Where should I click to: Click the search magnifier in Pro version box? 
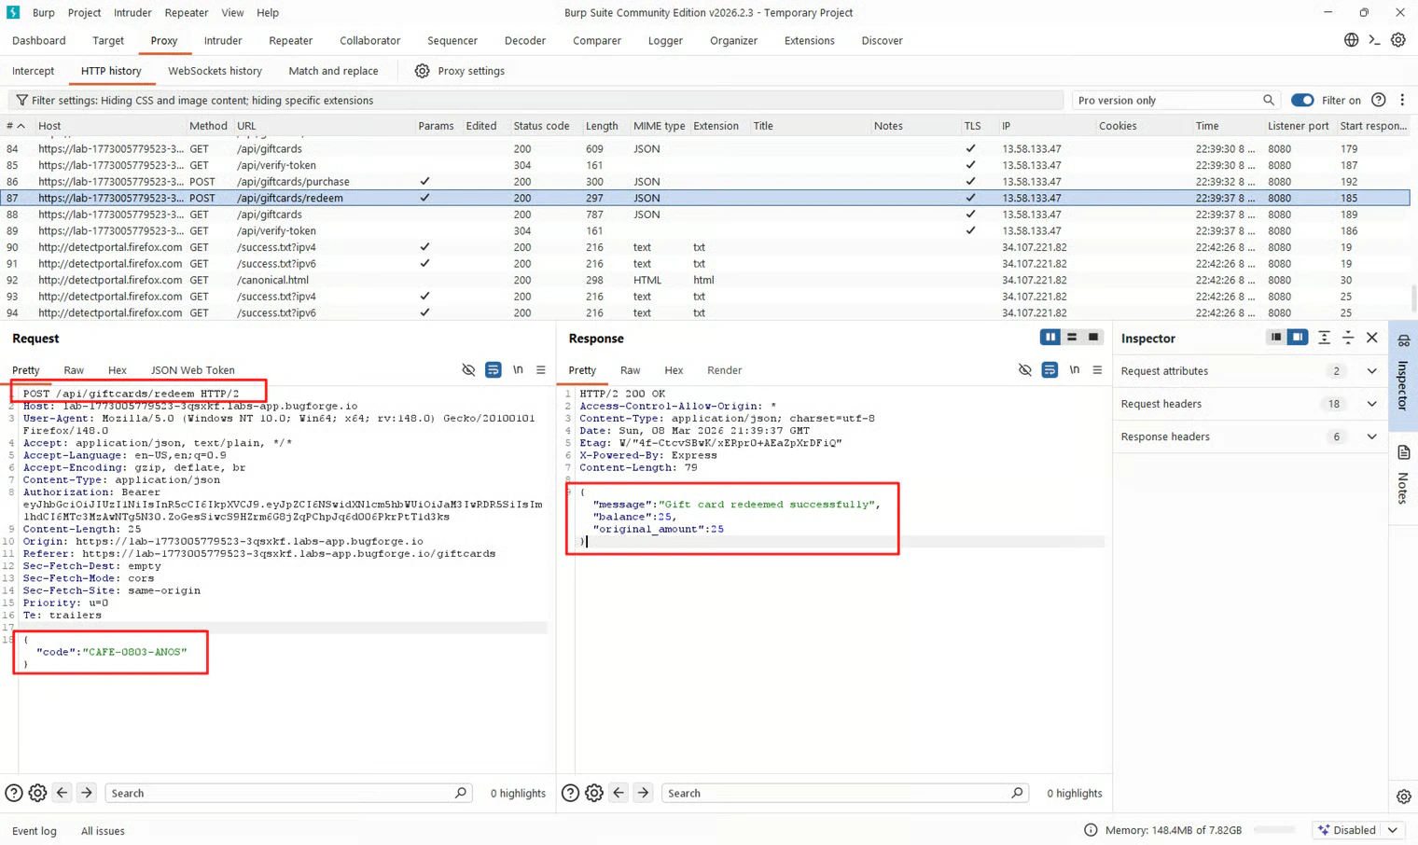click(1269, 100)
